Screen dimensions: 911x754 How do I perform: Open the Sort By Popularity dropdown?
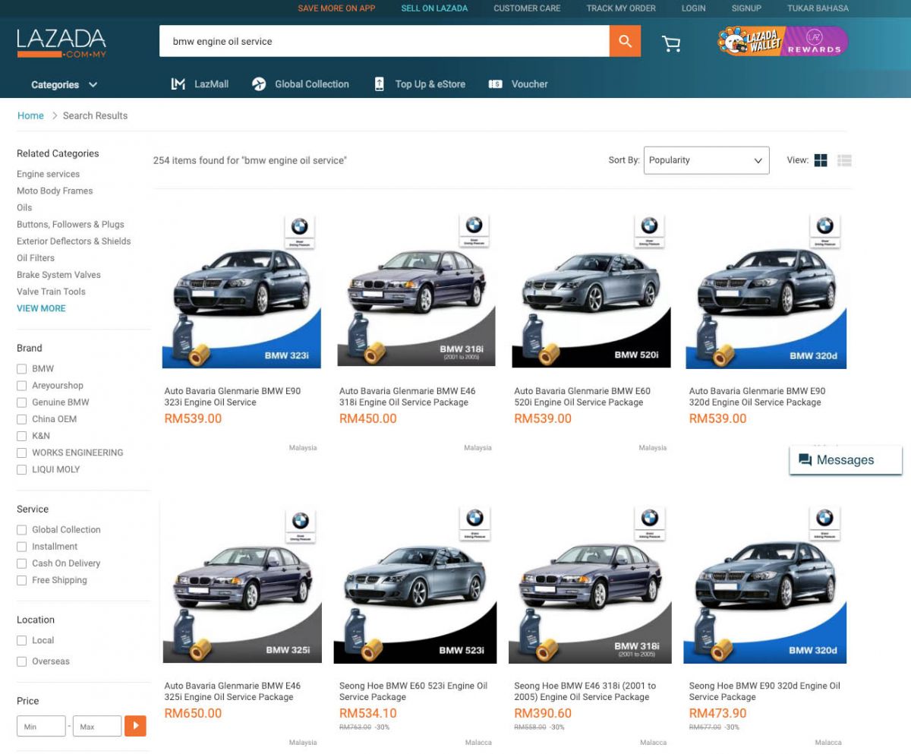click(706, 160)
